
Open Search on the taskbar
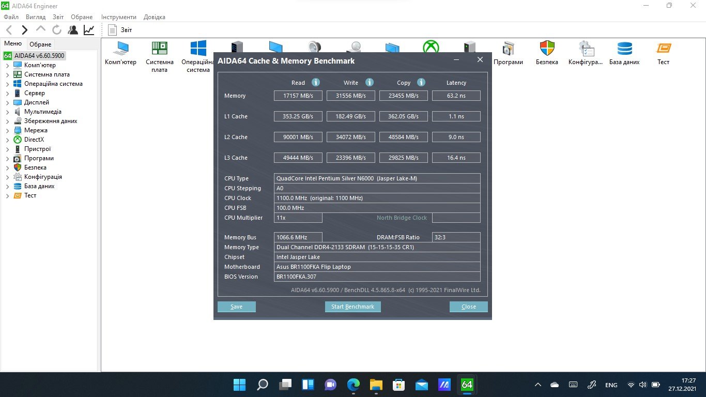point(263,385)
